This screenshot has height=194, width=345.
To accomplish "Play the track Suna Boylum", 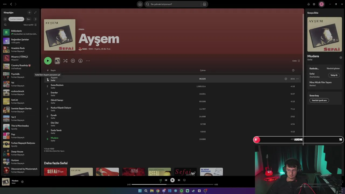I will point(47,86).
